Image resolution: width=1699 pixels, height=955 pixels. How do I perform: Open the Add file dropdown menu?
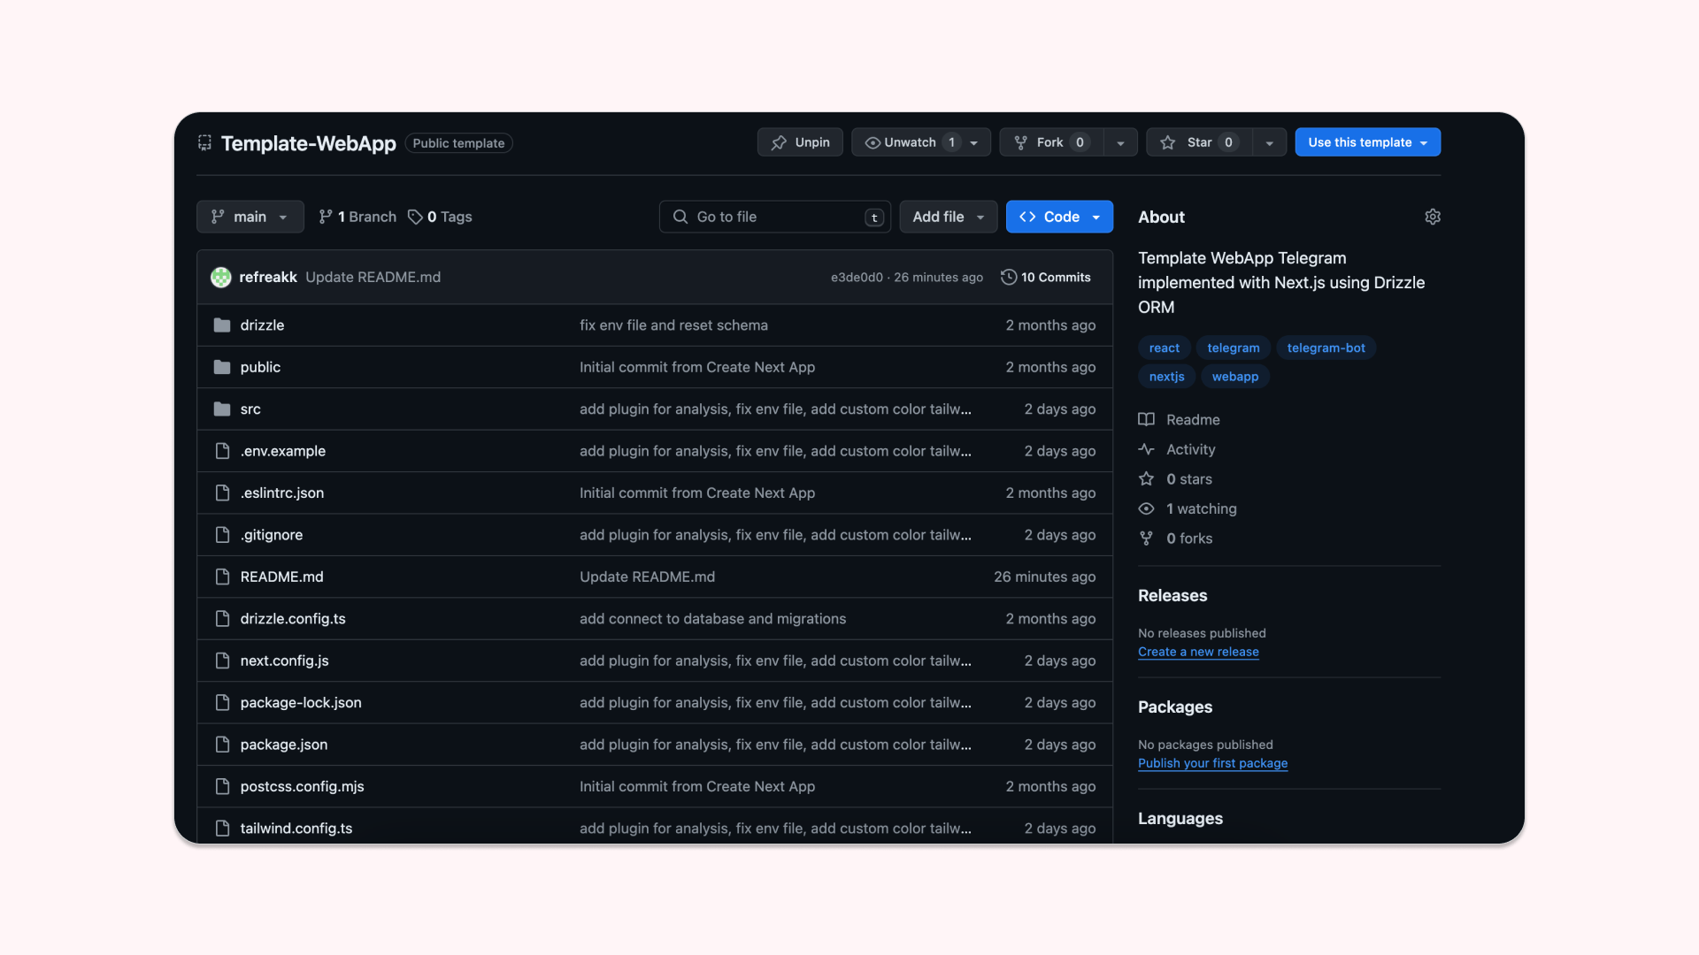tap(948, 216)
